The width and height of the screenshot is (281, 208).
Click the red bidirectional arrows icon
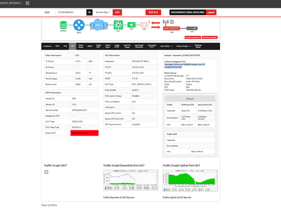156,25
